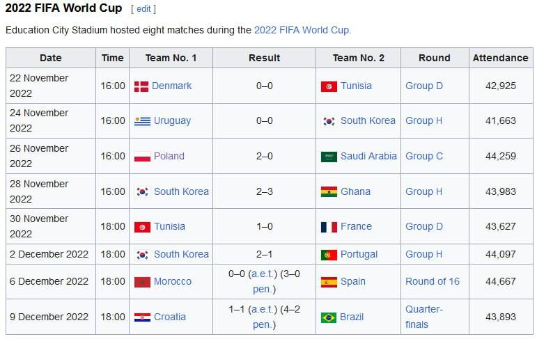This screenshot has width=537, height=339.
Task: Click the Attendance column header
Action: coord(500,58)
